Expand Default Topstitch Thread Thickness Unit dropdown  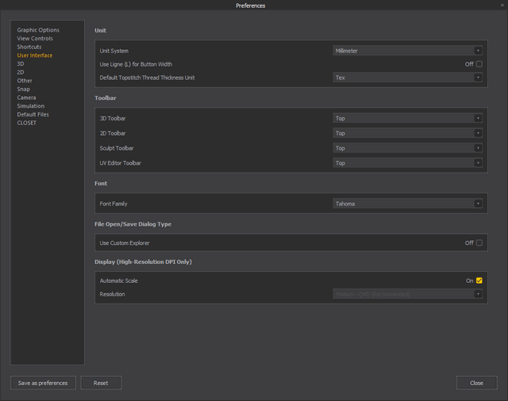click(408, 78)
